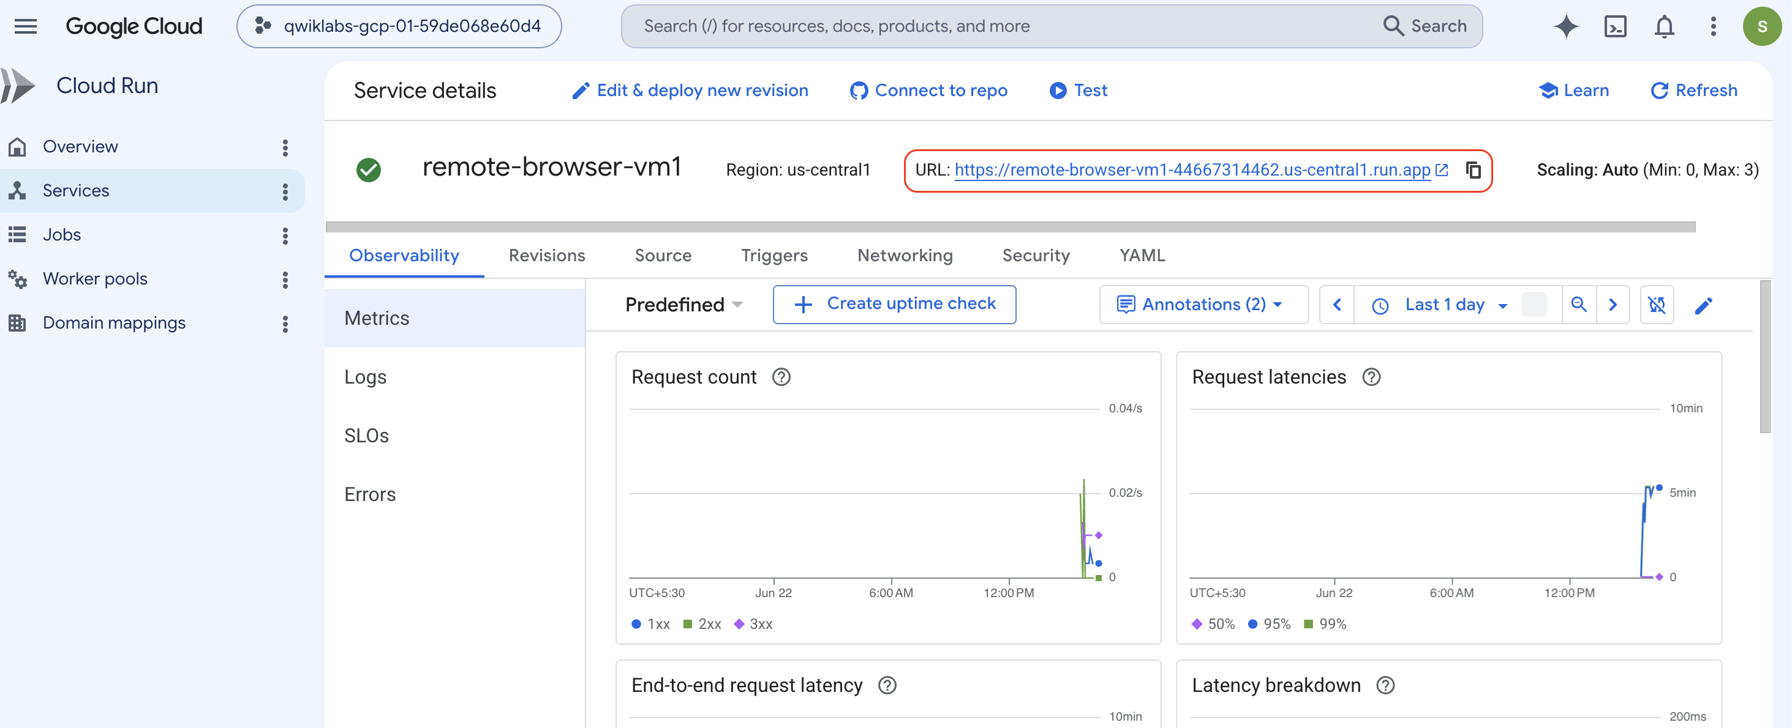The image size is (1792, 728).
Task: Select SLOs in the observability panel
Action: click(454, 436)
